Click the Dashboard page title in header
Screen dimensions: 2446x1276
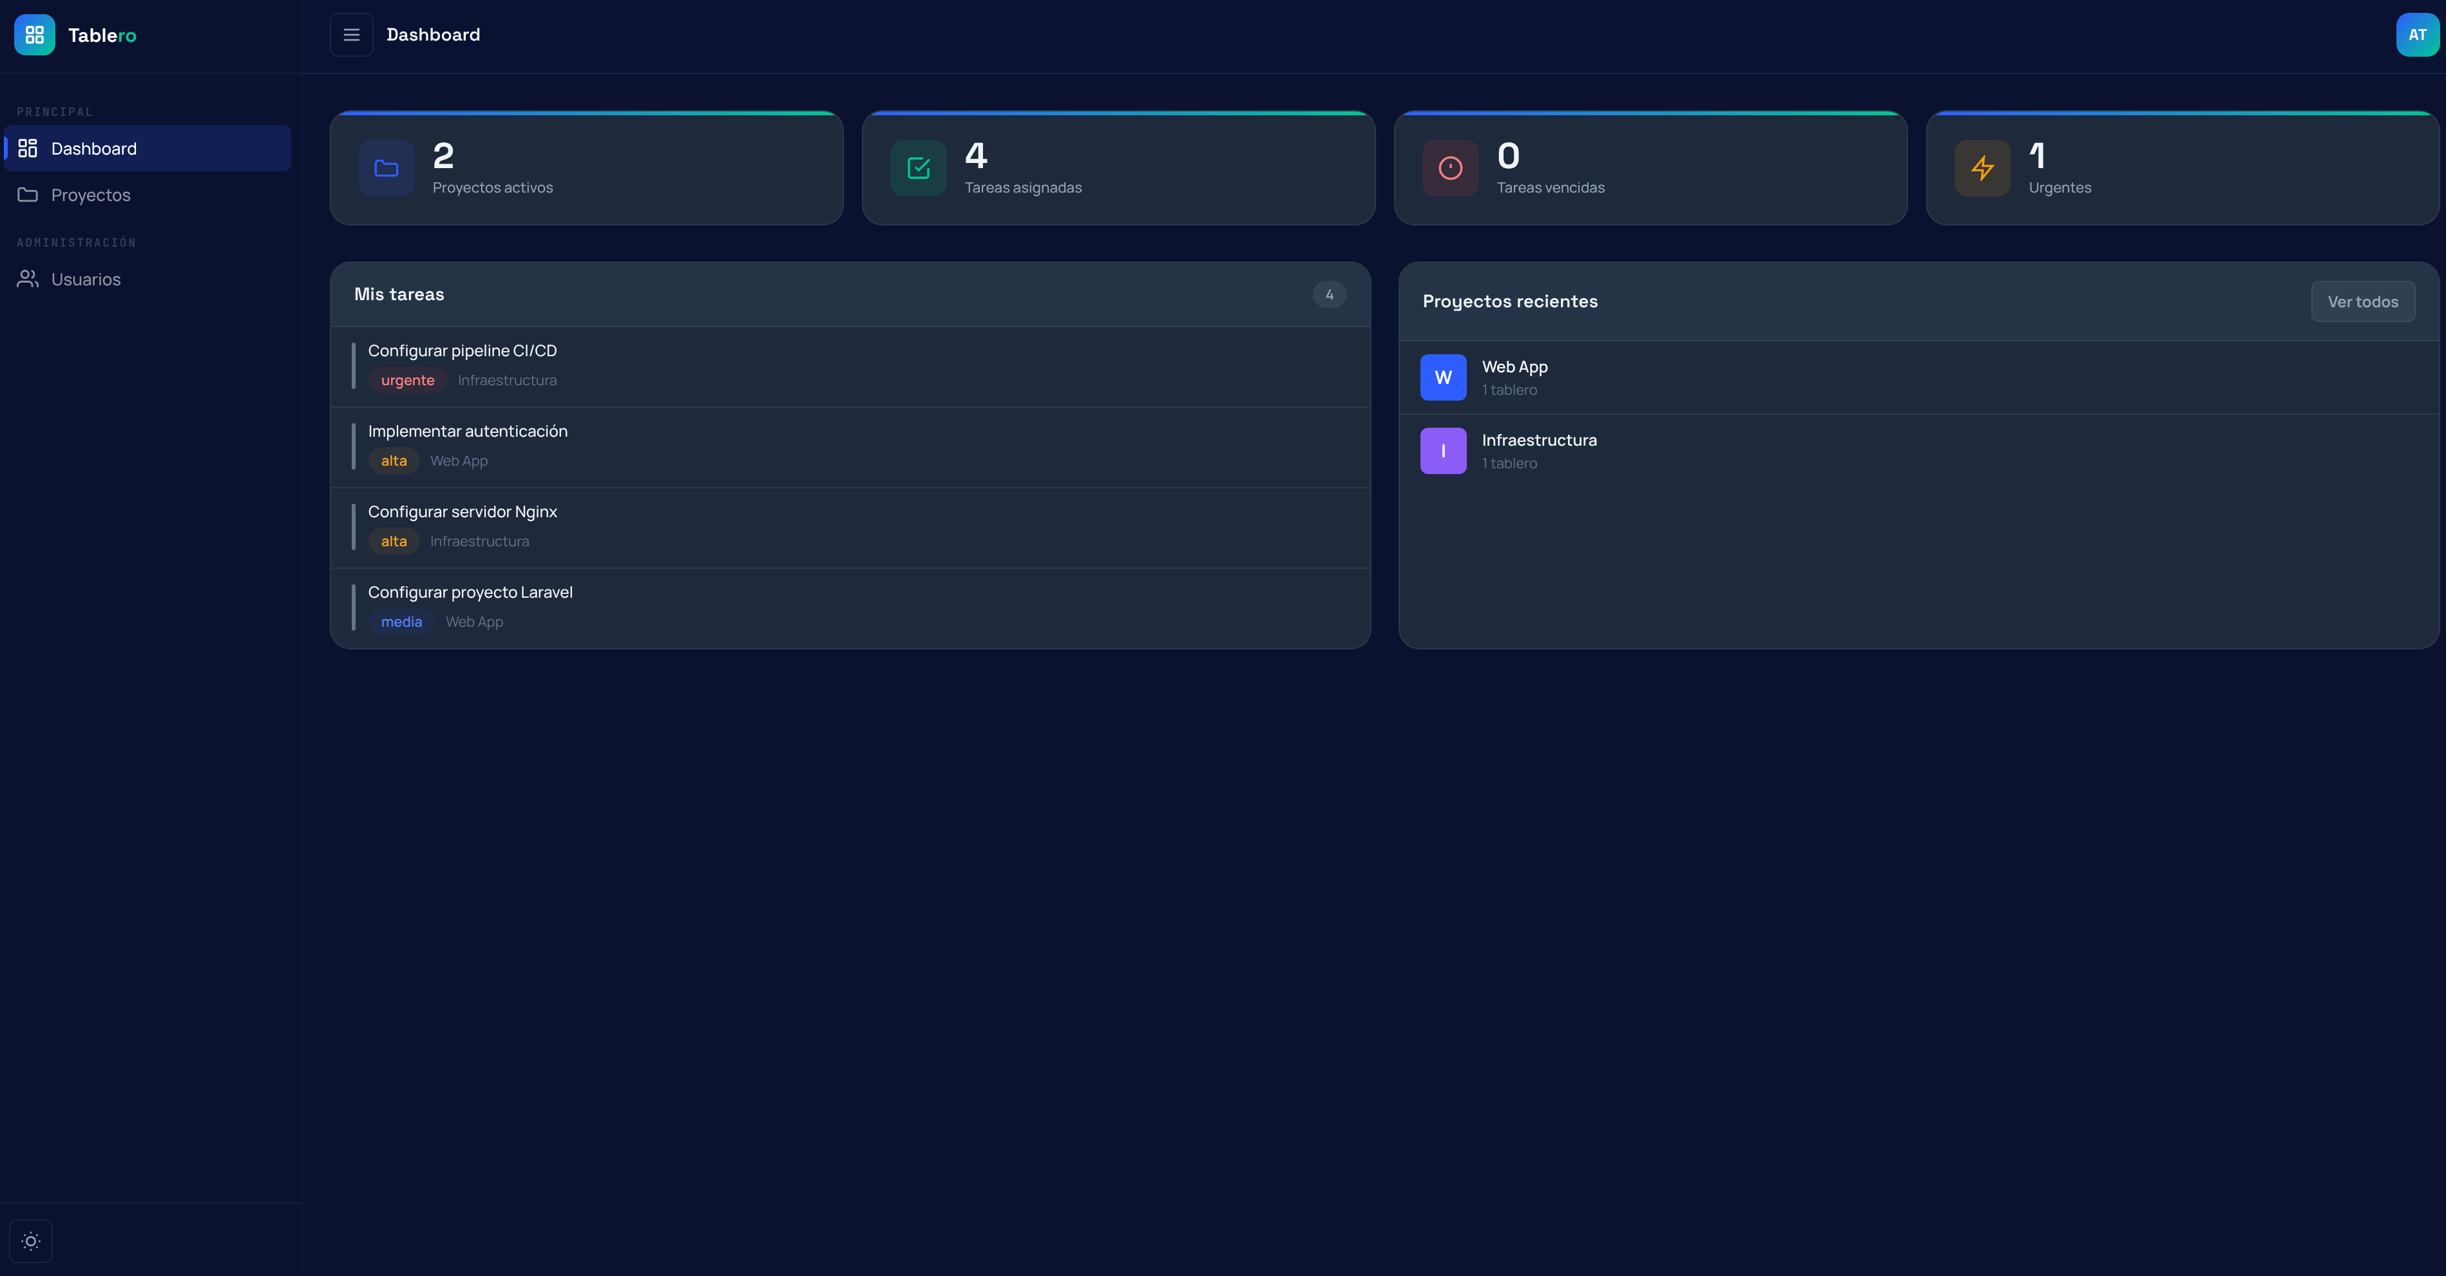pos(433,35)
